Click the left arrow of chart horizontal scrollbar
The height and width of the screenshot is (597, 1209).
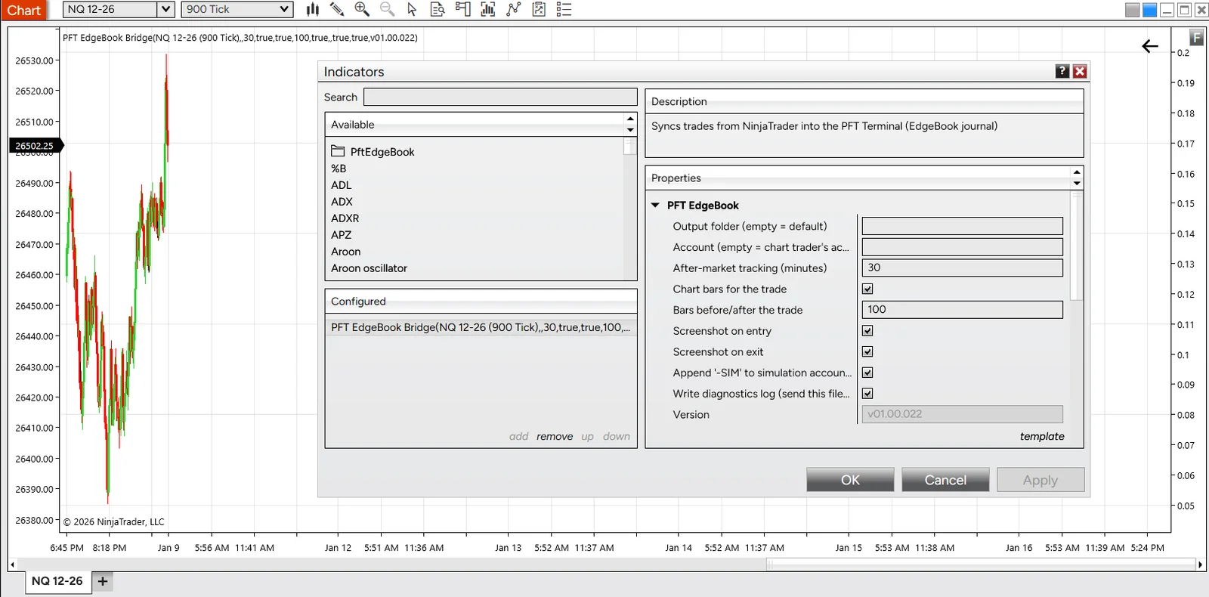12,565
